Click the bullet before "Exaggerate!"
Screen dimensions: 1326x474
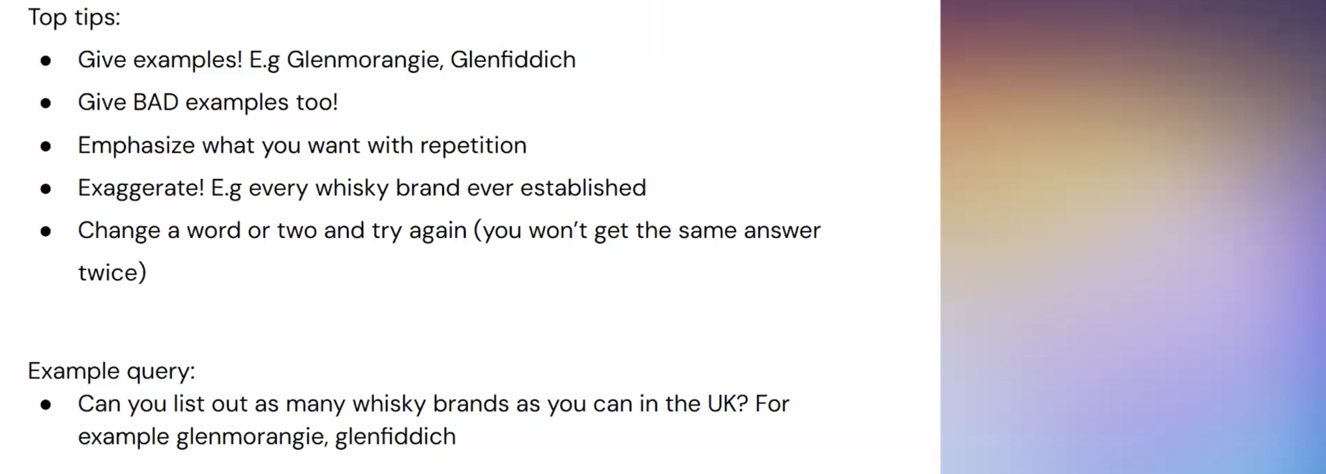click(46, 189)
